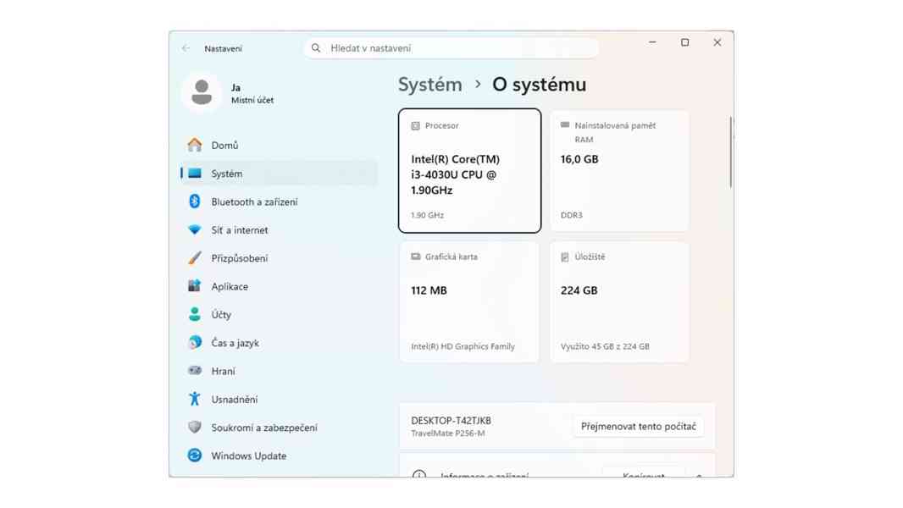Click the user avatar picture

coord(201,92)
